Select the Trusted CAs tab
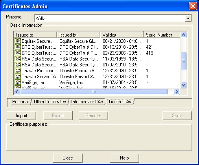199x165 pixels. (120, 102)
